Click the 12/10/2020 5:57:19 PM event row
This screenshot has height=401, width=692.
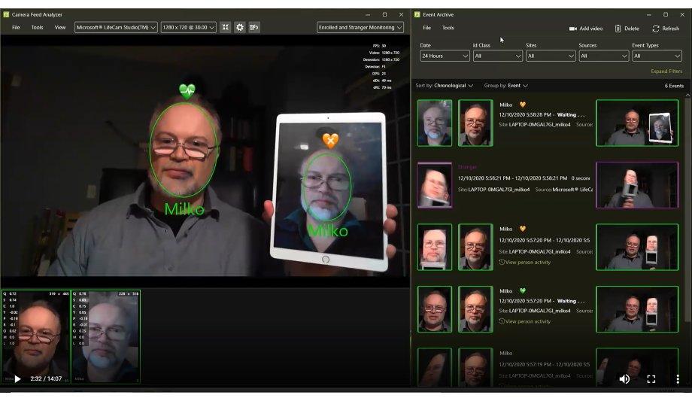coord(548,367)
